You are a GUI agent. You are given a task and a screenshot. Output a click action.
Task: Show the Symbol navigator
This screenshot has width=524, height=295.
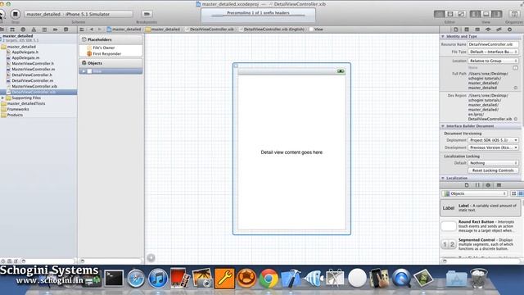coord(12,29)
